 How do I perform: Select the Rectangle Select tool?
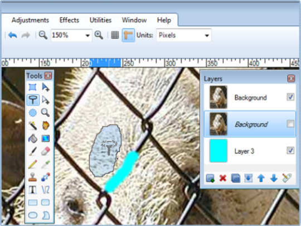32,87
